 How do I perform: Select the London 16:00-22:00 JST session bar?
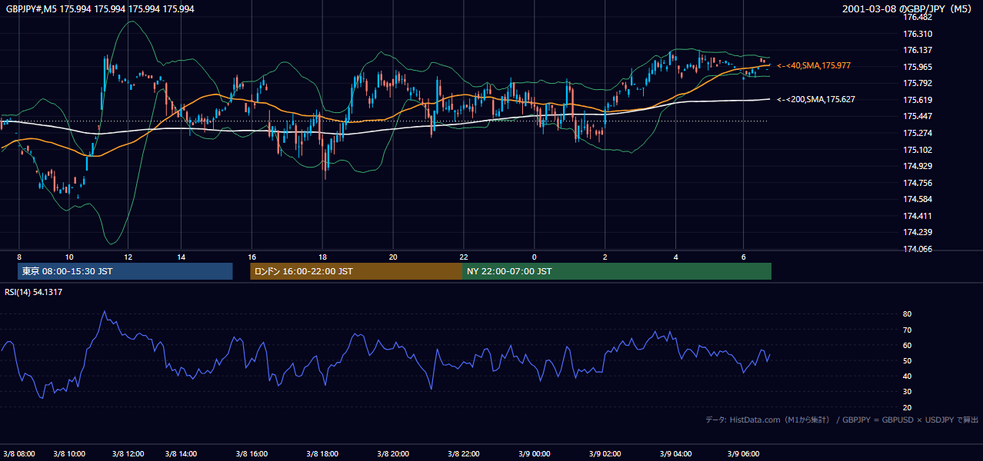click(357, 271)
